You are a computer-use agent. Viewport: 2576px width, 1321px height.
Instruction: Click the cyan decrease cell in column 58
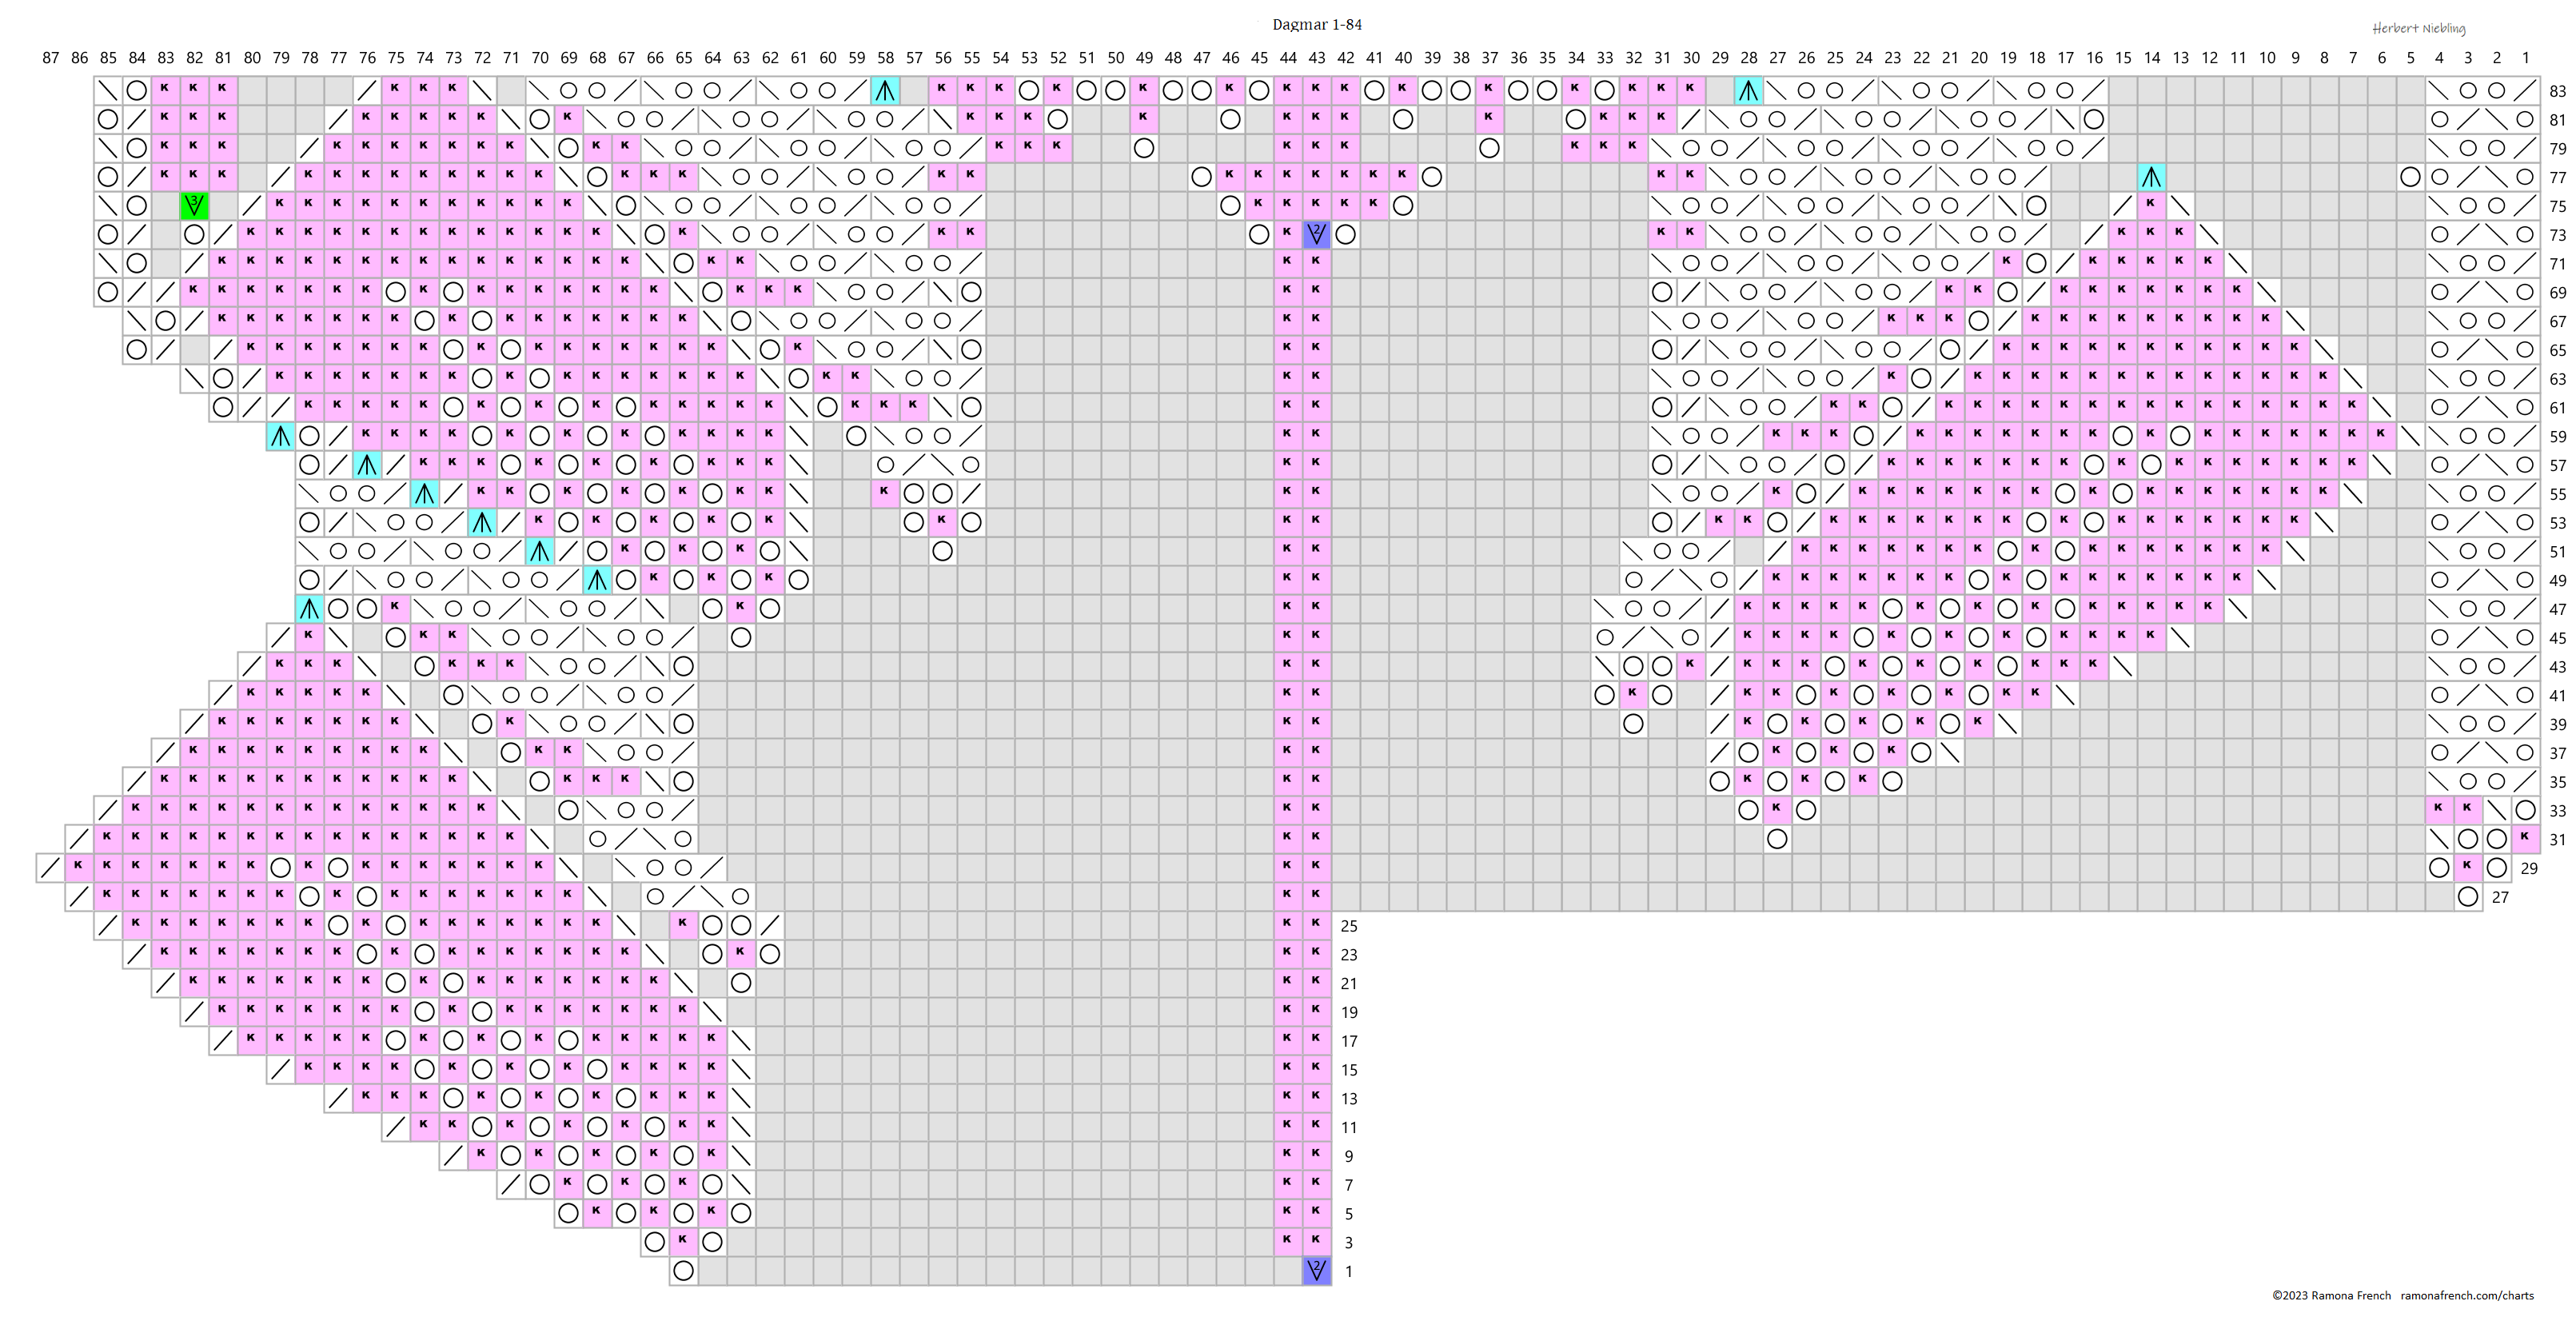[885, 91]
